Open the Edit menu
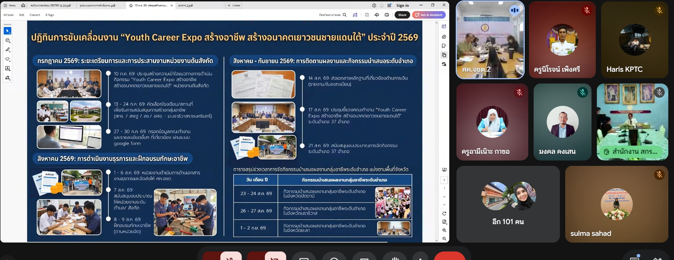674x260 pixels. coord(22,15)
